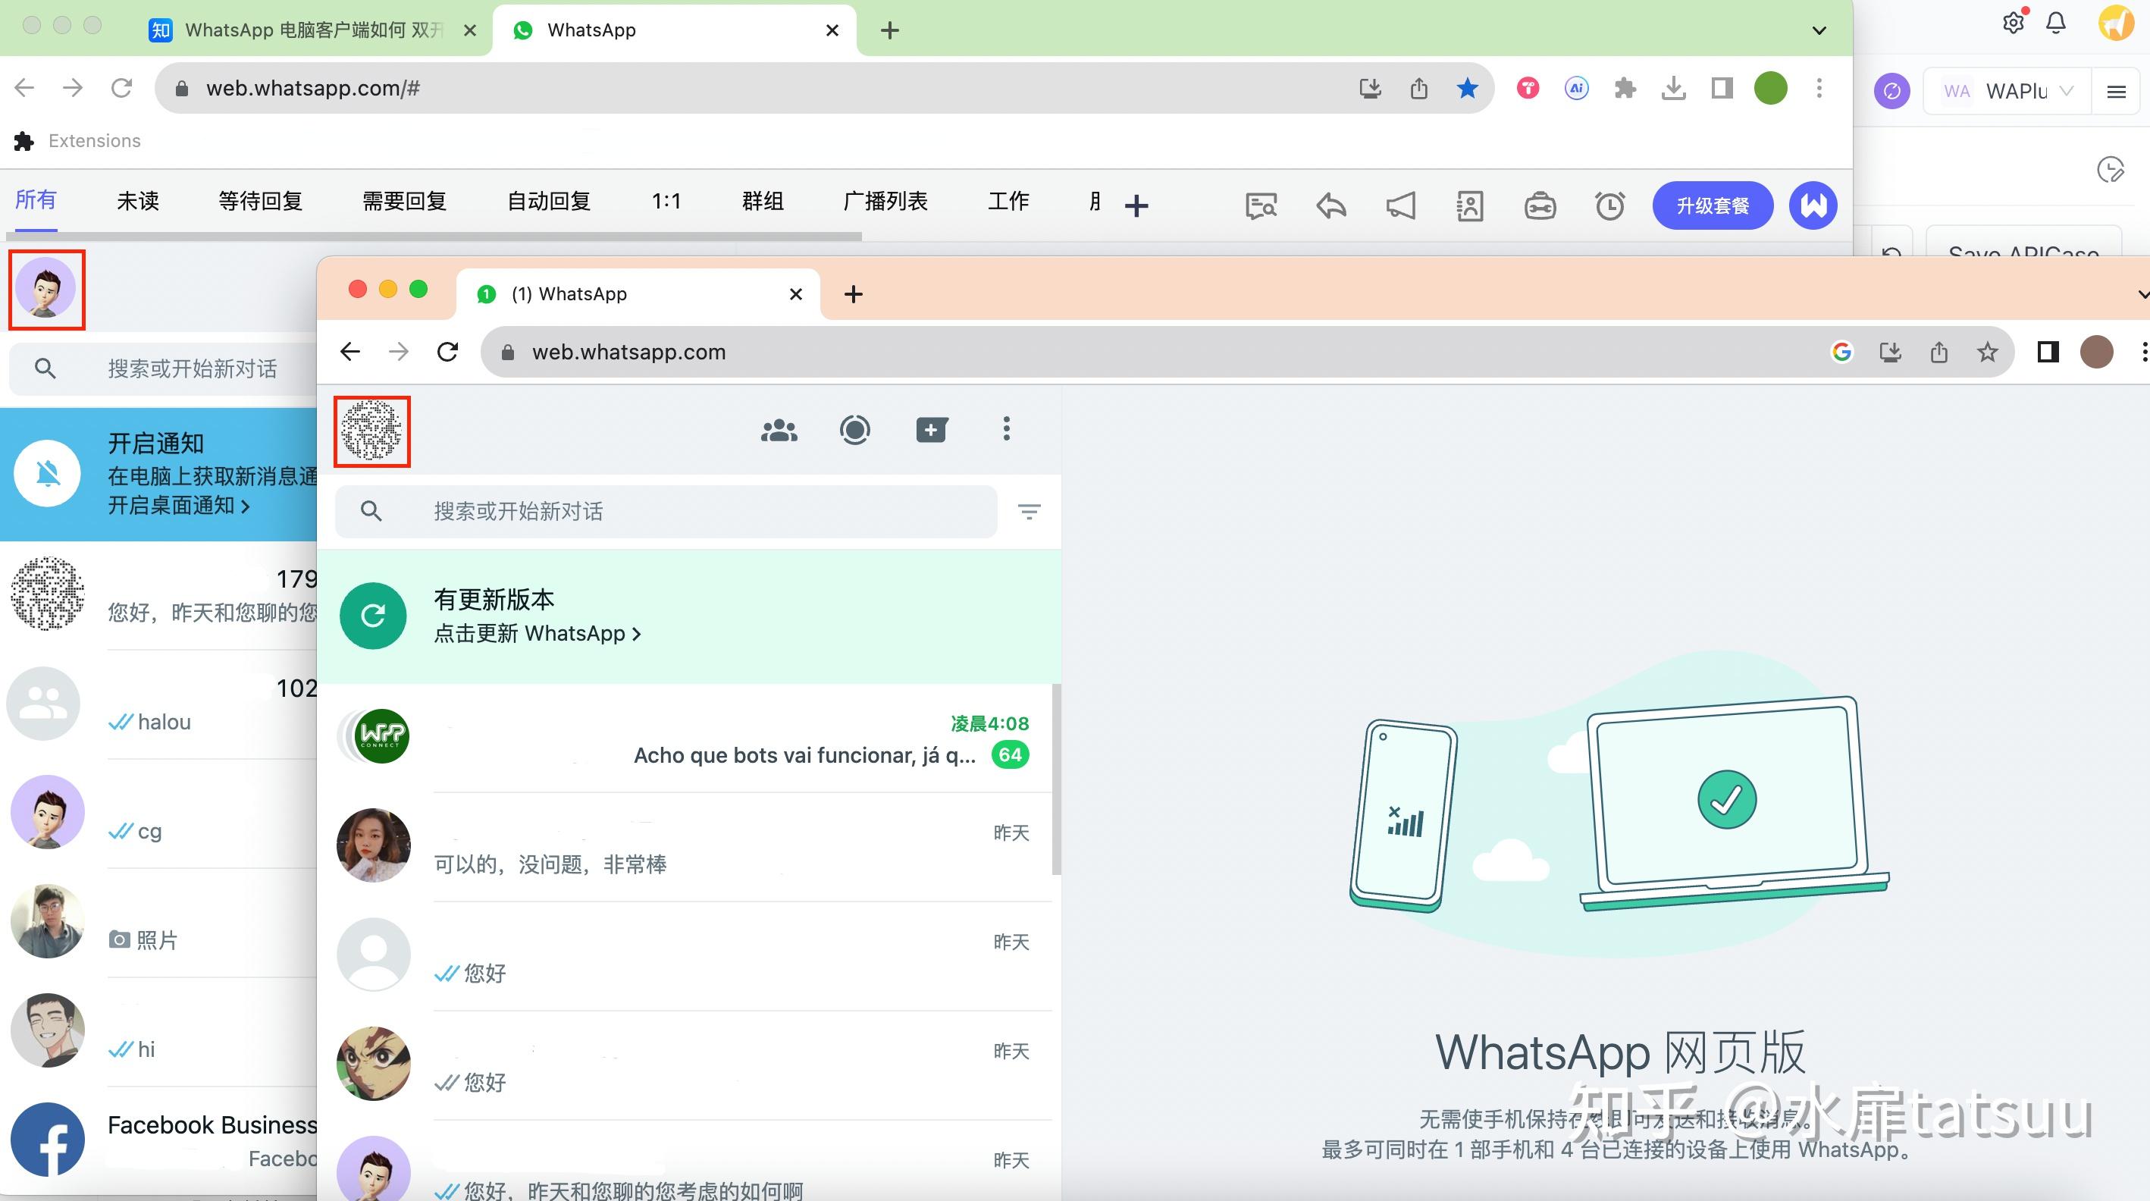Click 开启桌面通知 link in blue banner
This screenshot has width=2150, height=1201.
pos(179,506)
